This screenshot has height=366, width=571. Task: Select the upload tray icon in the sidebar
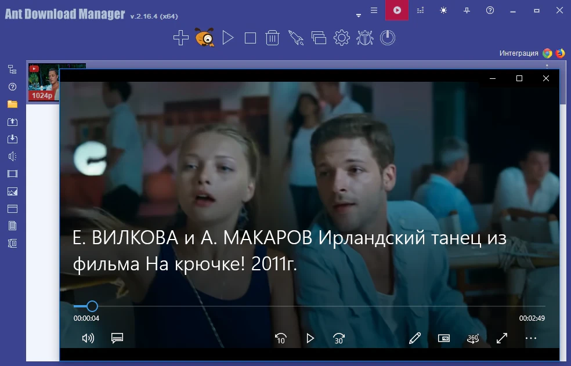tap(12, 122)
